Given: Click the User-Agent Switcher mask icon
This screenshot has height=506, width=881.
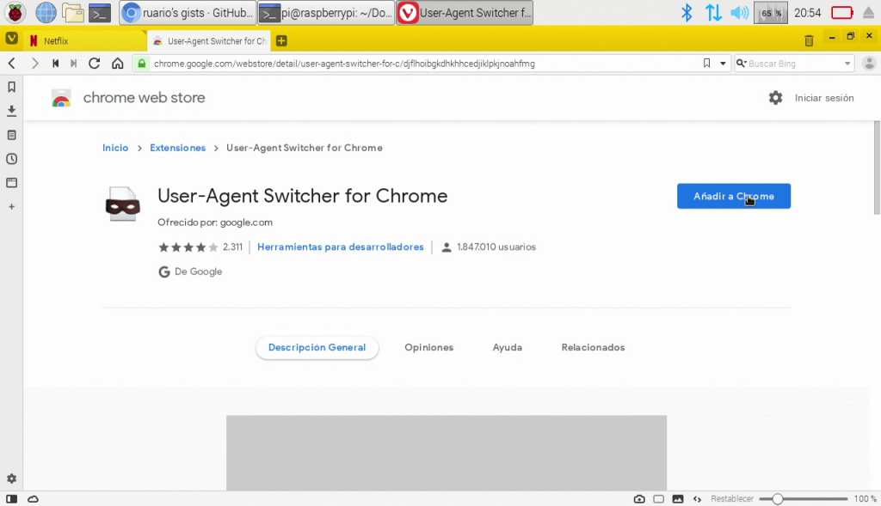Looking at the screenshot, I should (122, 204).
